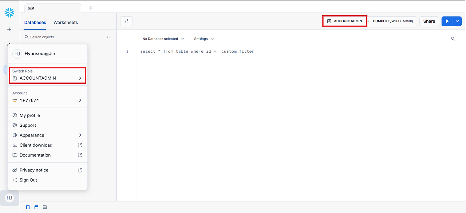Click the Privacy notice eye icon
This screenshot has height=213, width=466.
tap(15, 170)
